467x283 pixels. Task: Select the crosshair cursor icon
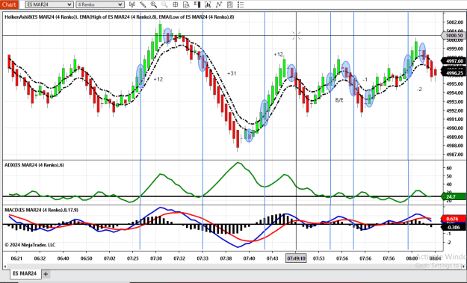pos(176,4)
